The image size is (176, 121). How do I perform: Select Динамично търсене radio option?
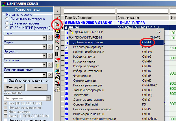[x=7, y=23]
